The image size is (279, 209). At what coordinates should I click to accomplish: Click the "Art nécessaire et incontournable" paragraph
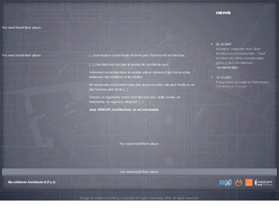coord(142,87)
